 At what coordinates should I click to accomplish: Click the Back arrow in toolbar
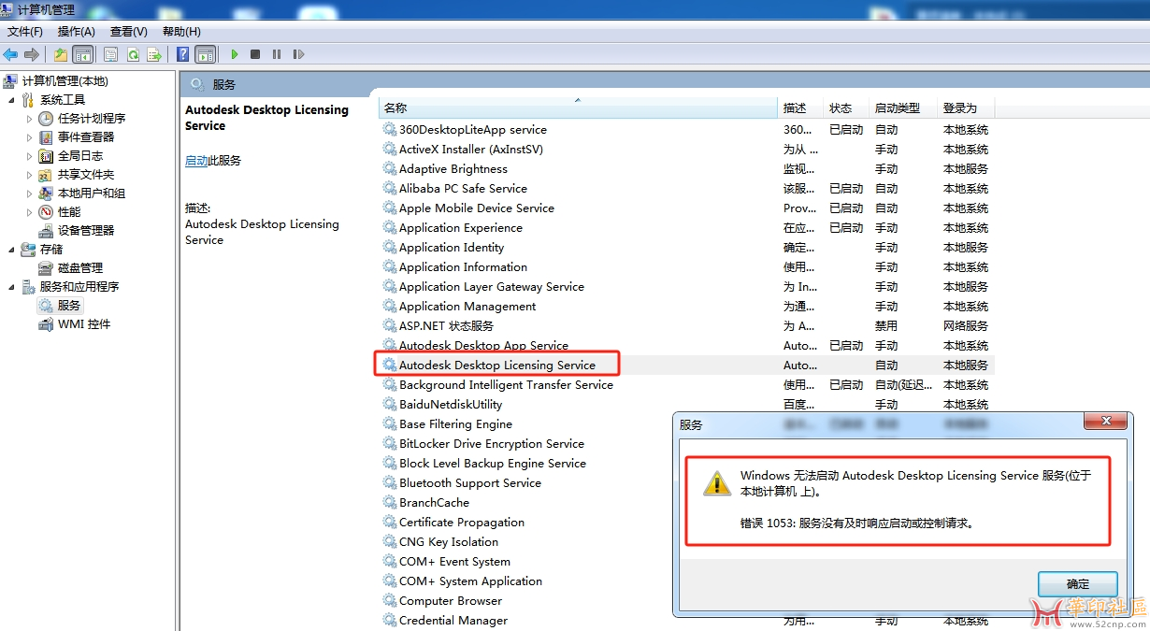[x=10, y=55]
